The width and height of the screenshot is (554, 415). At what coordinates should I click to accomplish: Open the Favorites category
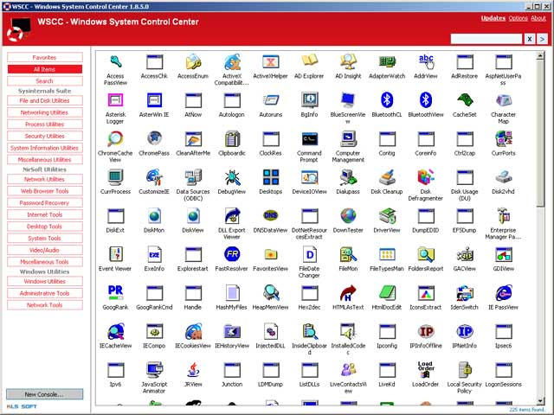coord(45,57)
